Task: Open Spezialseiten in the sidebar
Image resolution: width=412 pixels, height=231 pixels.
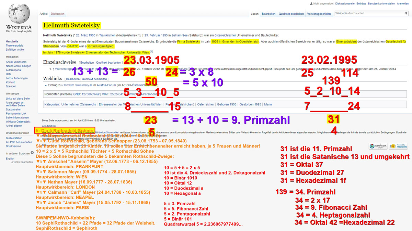Action: (13, 110)
